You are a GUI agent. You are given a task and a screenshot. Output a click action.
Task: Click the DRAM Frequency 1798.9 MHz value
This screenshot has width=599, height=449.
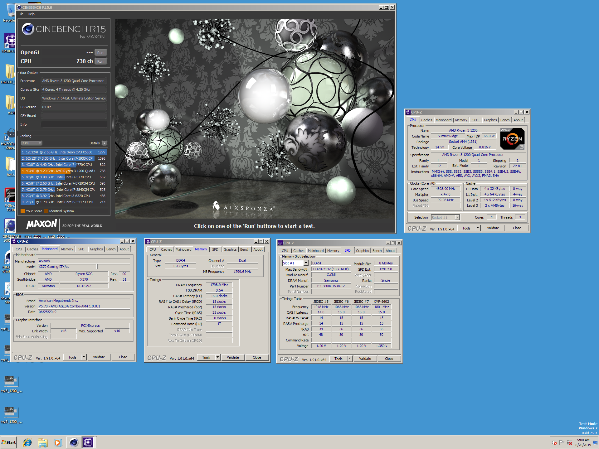[x=219, y=285]
